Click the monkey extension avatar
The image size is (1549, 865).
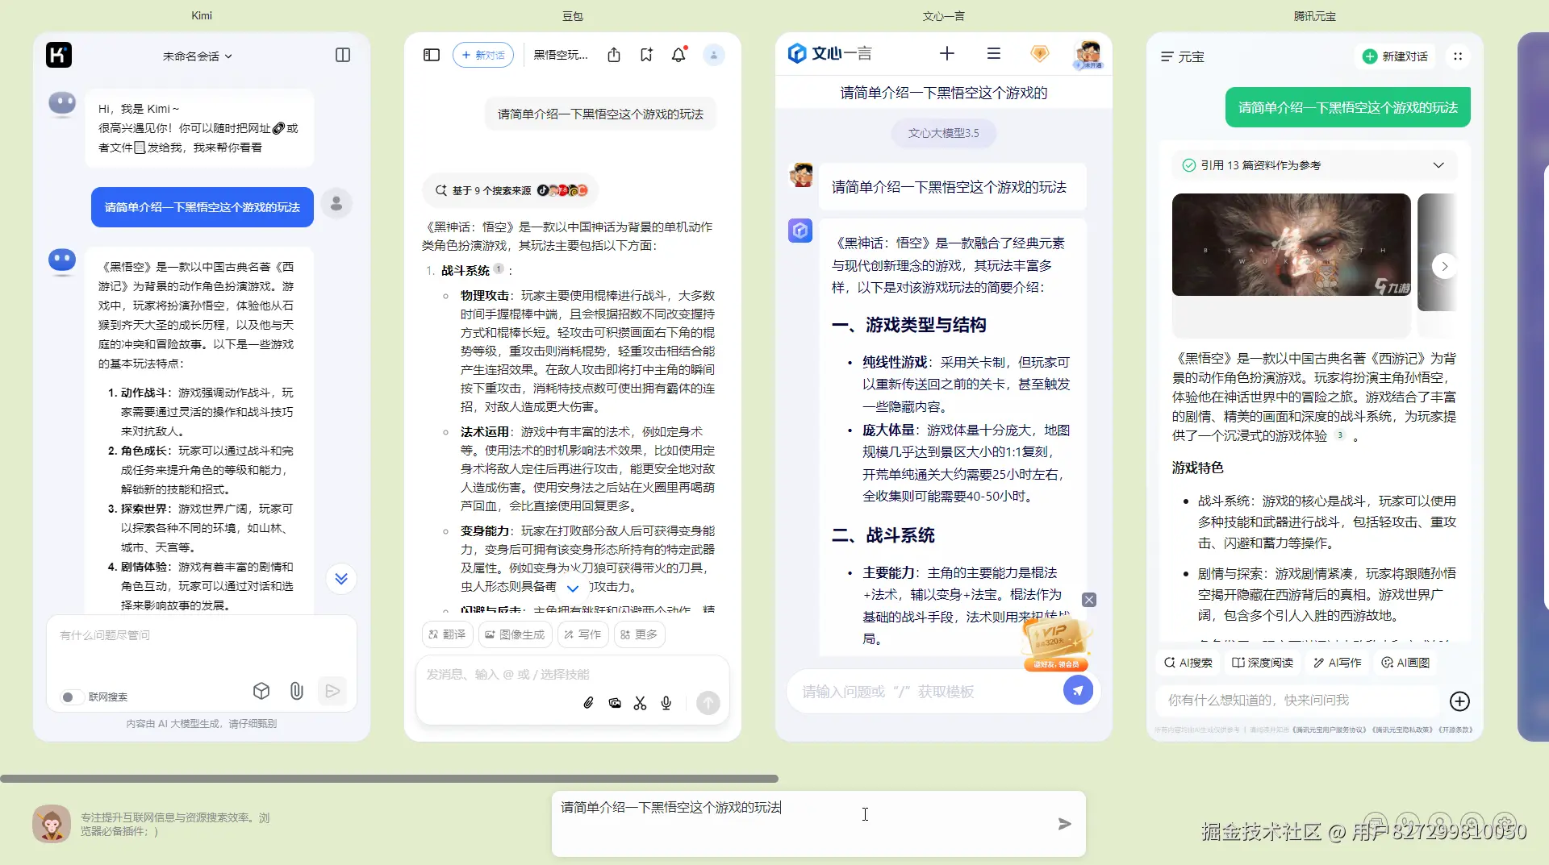coord(52,824)
